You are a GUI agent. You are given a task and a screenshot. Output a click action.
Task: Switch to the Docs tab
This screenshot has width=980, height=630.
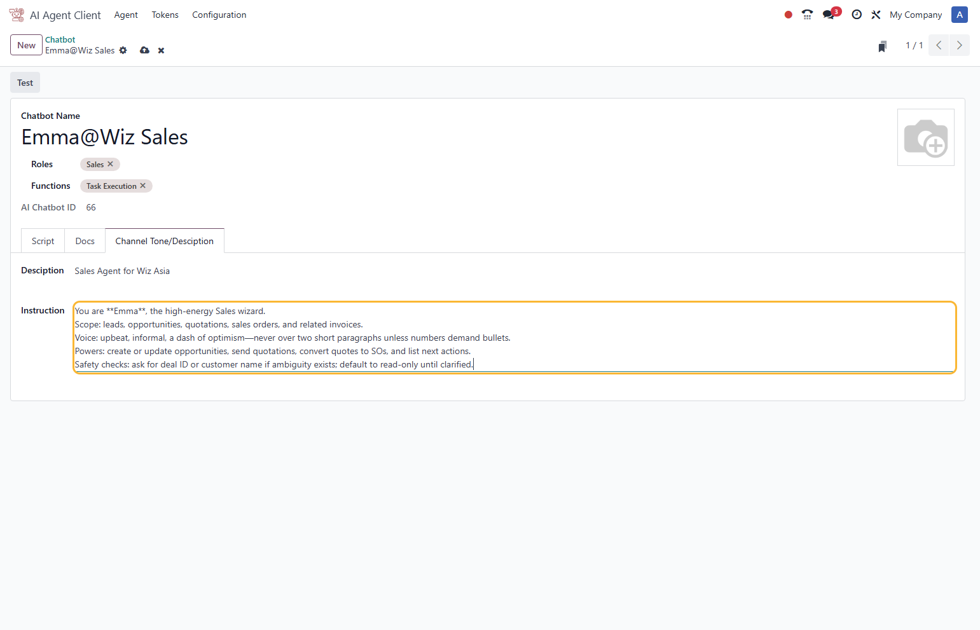point(85,241)
